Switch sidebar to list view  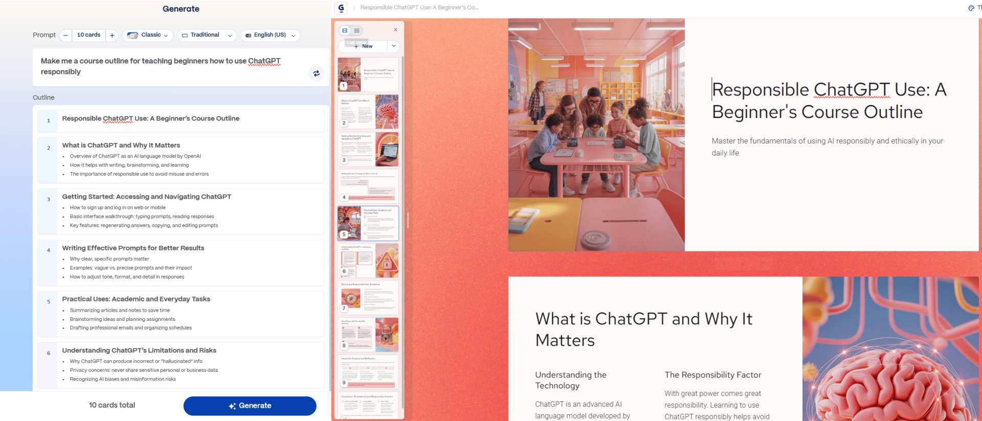point(357,31)
